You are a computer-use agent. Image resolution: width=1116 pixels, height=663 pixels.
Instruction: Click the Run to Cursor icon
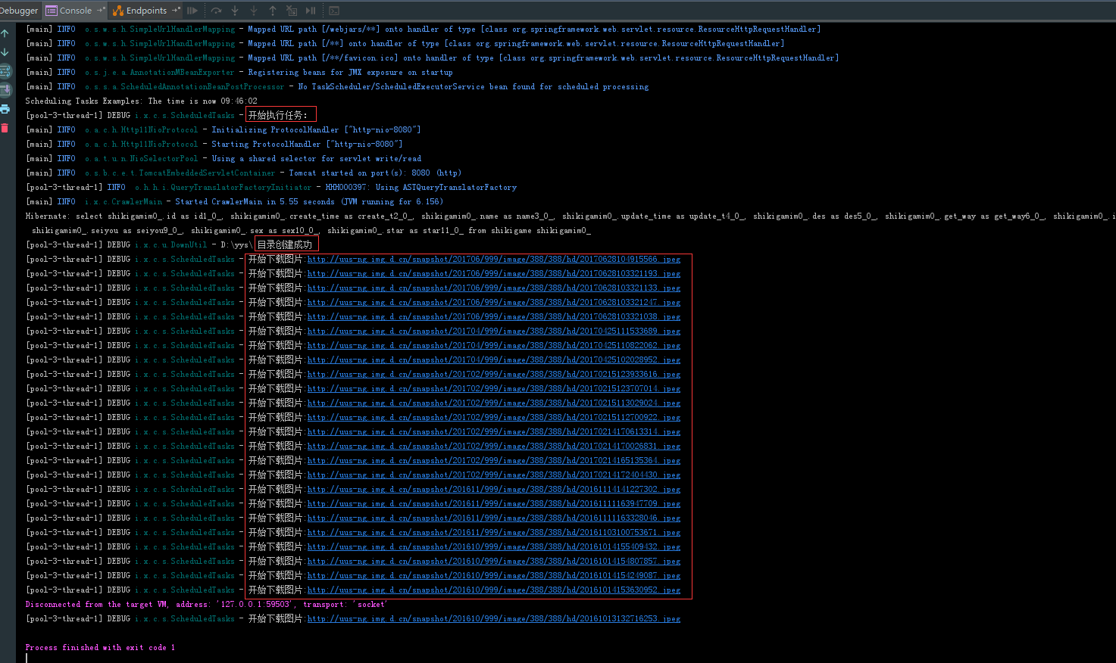(311, 11)
